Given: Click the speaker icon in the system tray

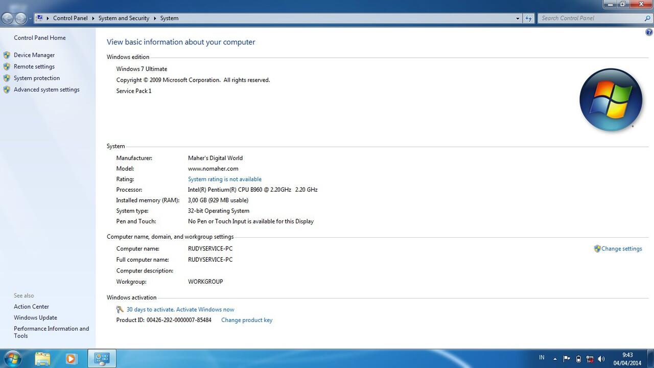Looking at the screenshot, I should coord(601,358).
